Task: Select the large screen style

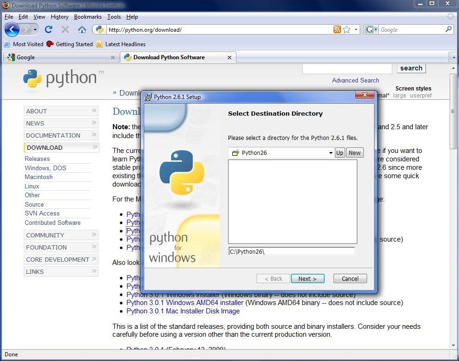Action: point(400,96)
